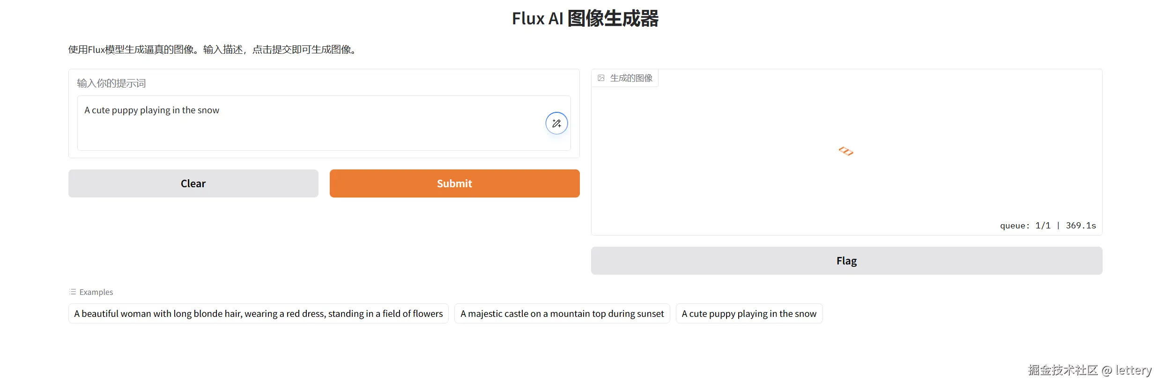Click the Examples section label
The width and height of the screenshot is (1163, 388).
tap(96, 292)
